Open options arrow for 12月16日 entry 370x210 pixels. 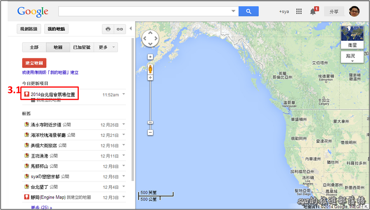(x=124, y=145)
